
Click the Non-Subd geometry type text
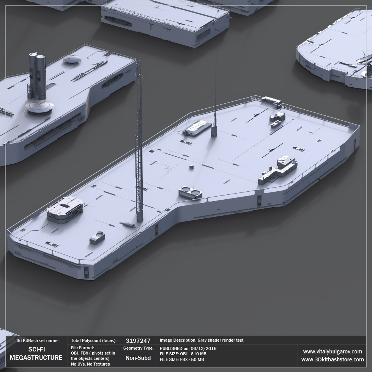[x=138, y=358]
